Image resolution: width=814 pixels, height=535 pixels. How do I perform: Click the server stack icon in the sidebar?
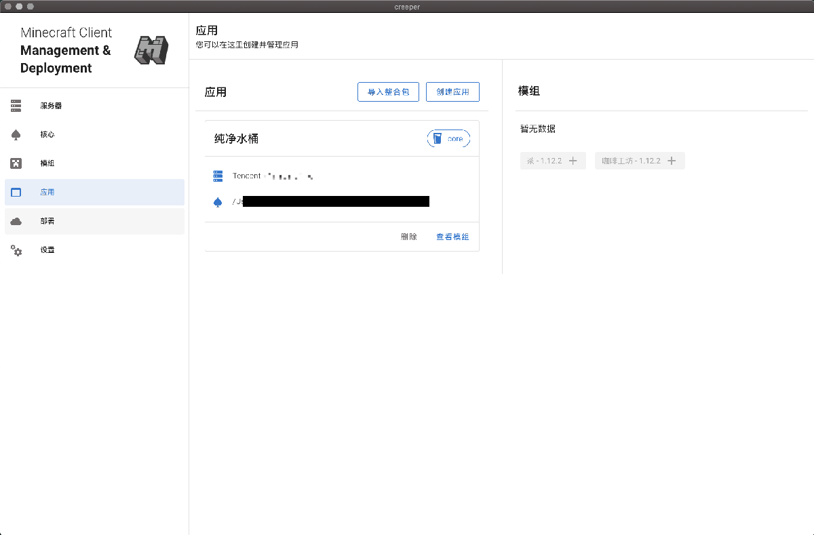click(x=16, y=106)
